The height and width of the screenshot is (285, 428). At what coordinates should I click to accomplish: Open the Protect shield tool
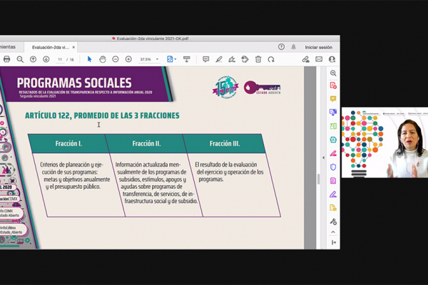[x=333, y=167]
